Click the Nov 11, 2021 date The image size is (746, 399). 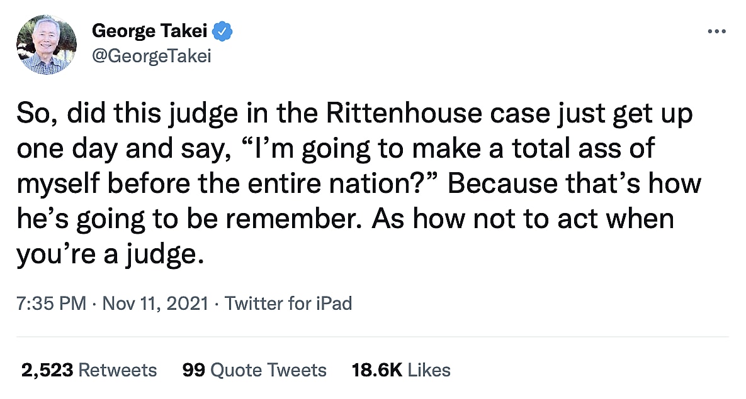point(154,304)
